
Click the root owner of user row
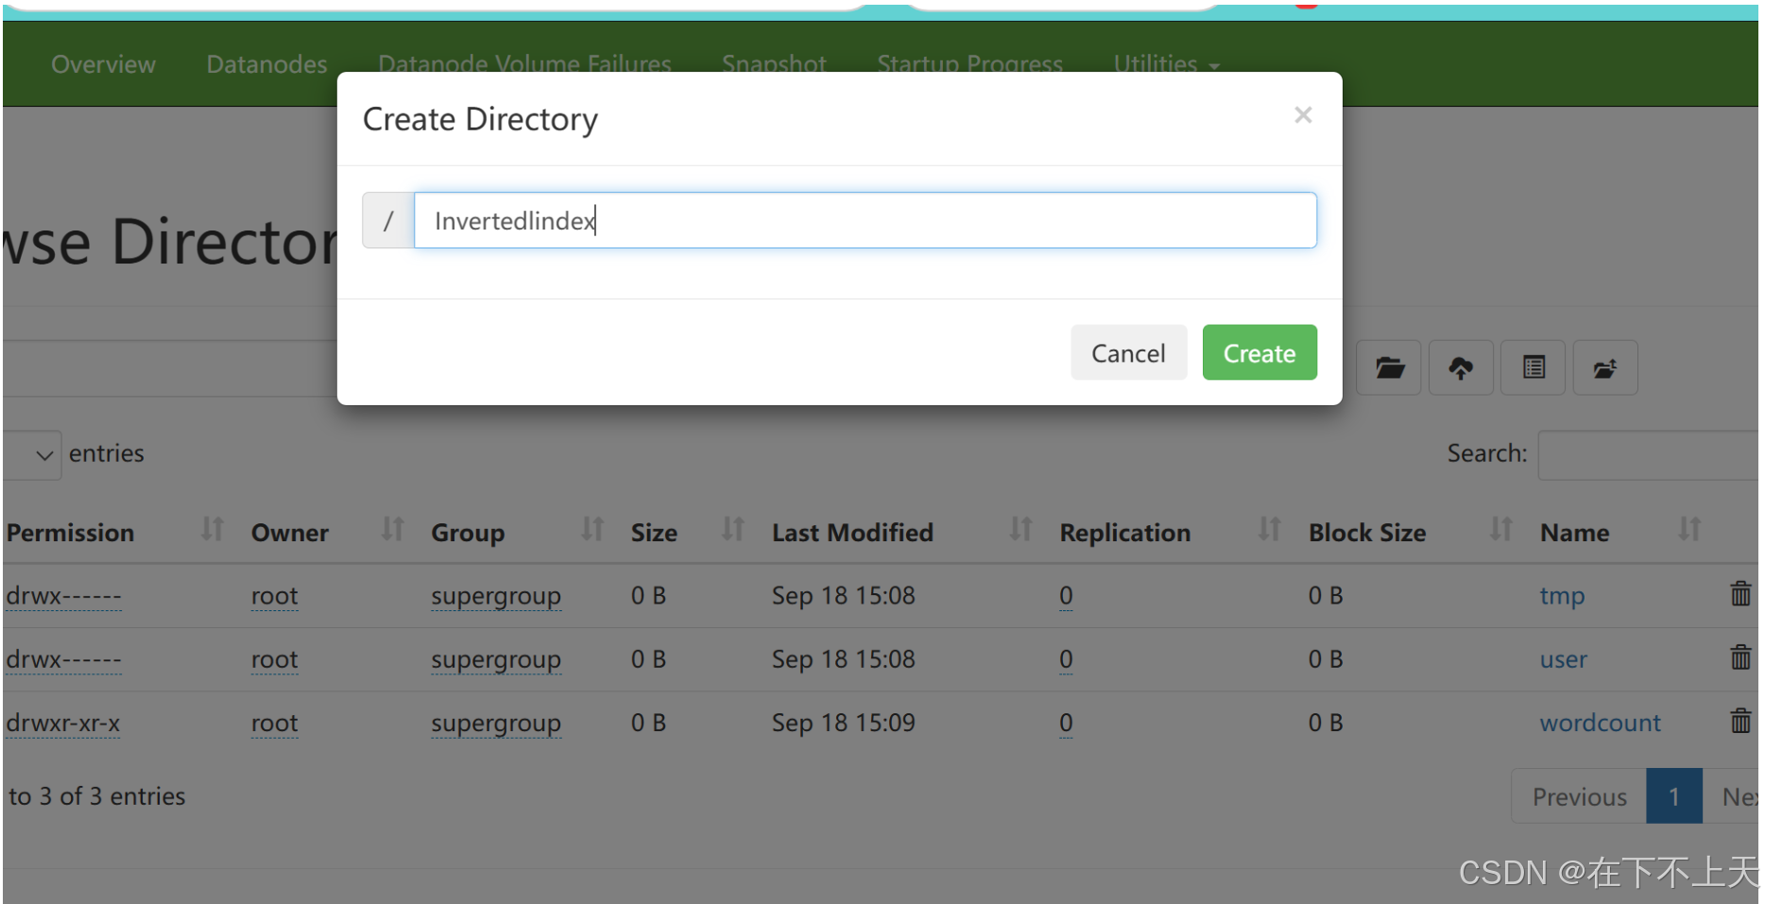(274, 659)
